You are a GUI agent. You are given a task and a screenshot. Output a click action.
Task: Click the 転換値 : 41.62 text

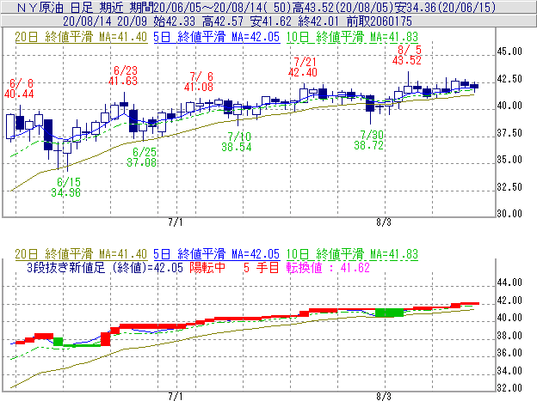328,268
